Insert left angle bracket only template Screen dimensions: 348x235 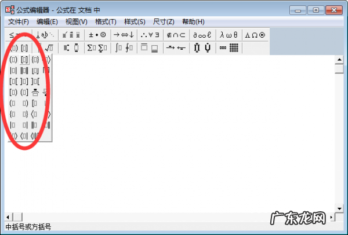click(x=35, y=114)
